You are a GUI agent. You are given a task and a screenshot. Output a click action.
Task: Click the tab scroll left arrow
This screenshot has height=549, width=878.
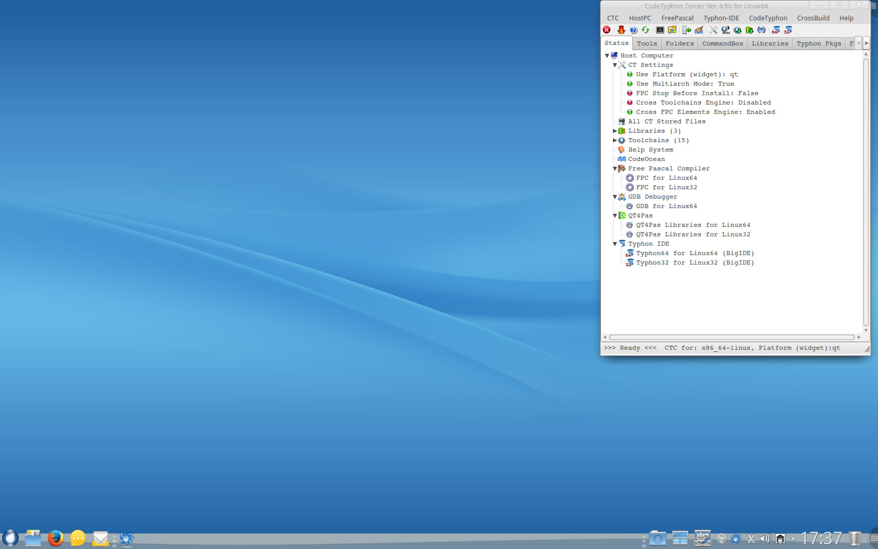coord(858,43)
